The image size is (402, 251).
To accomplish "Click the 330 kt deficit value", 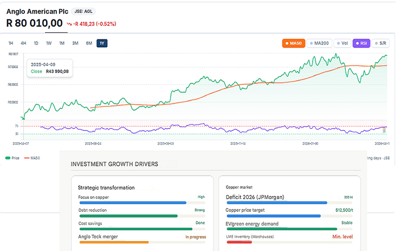I will (x=348, y=197).
